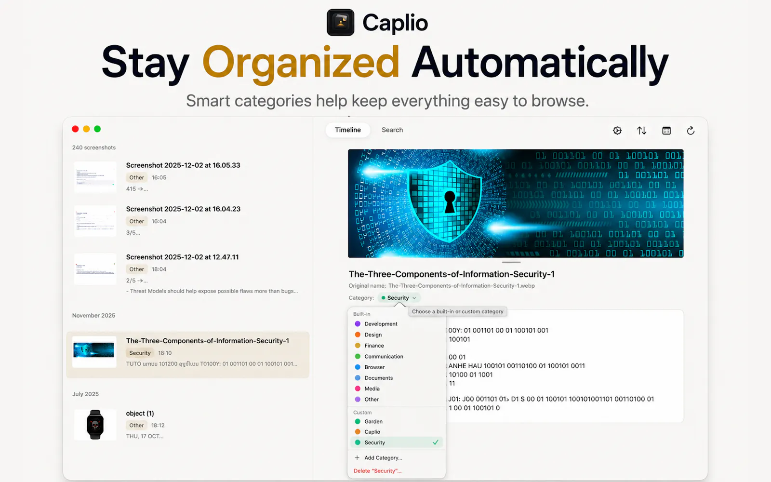
Task: Click thumbnail of Screenshot at 16.05.33
Action: coord(95,177)
